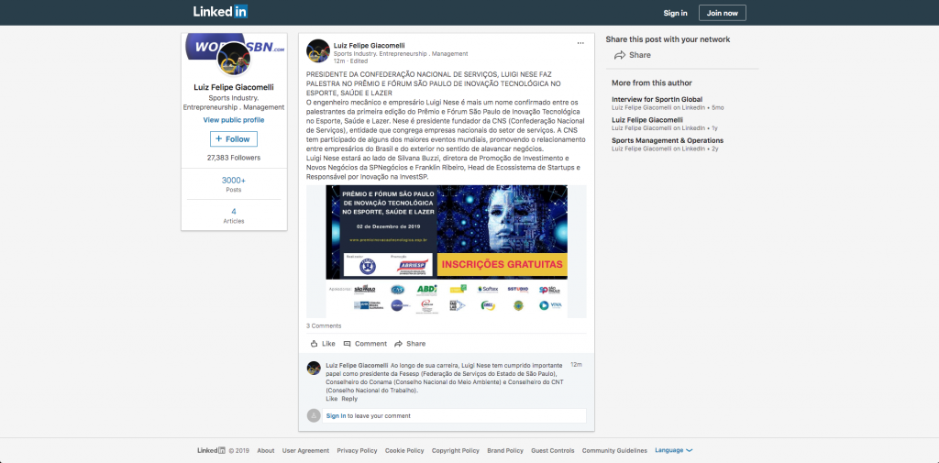Click the WorldSBN cover banner in profile card
The width and height of the screenshot is (939, 463).
(234, 47)
